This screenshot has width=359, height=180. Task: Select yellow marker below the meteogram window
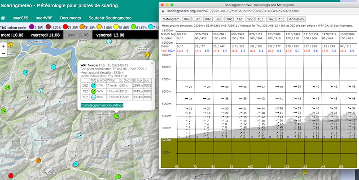pos(305,172)
